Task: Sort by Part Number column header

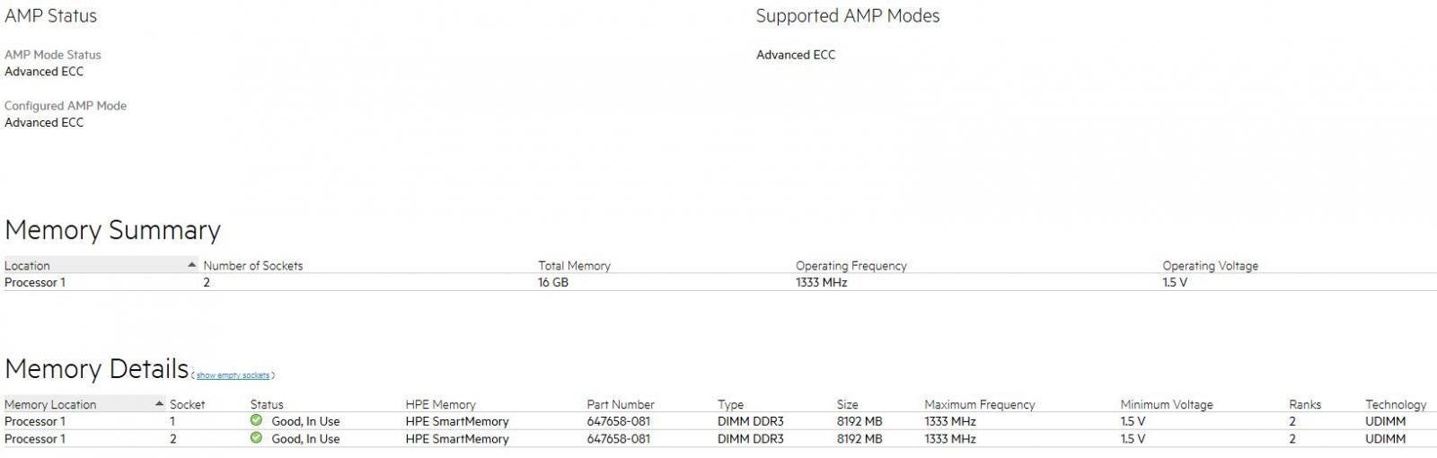Action: (621, 404)
